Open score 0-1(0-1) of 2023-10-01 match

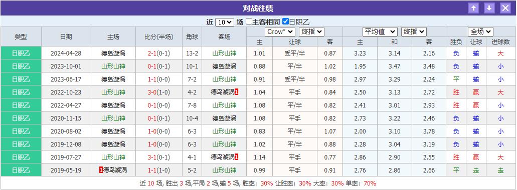pyautogui.click(x=159, y=66)
